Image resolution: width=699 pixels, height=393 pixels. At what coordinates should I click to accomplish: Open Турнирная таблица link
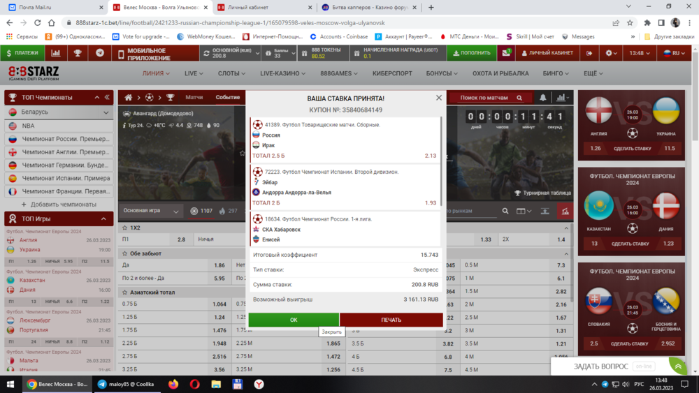pos(542,193)
